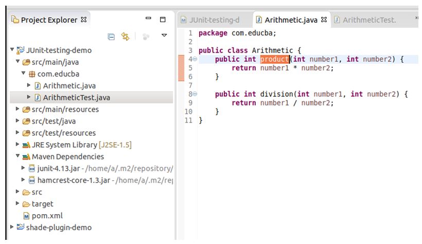Click the JRE System Library icon
The height and width of the screenshot is (244, 422).
pos(26,145)
